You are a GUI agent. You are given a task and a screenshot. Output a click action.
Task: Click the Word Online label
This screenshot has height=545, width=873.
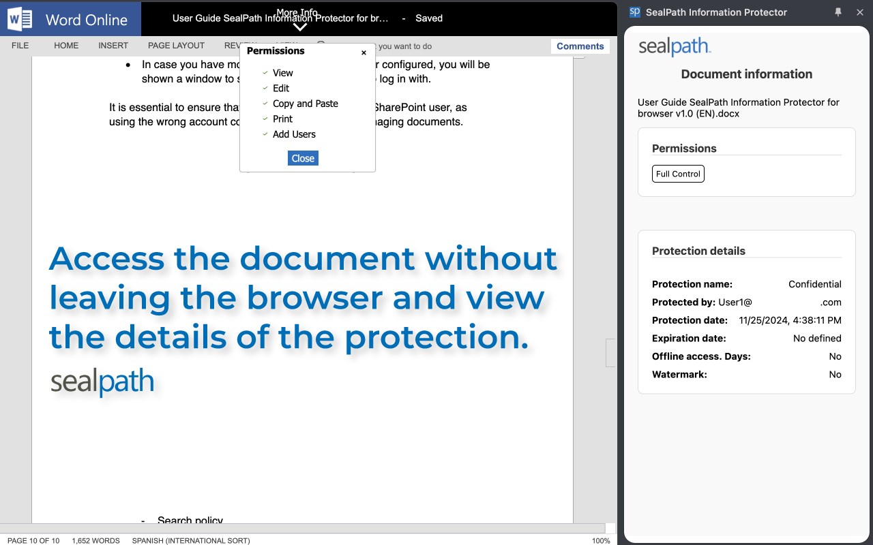click(x=87, y=20)
